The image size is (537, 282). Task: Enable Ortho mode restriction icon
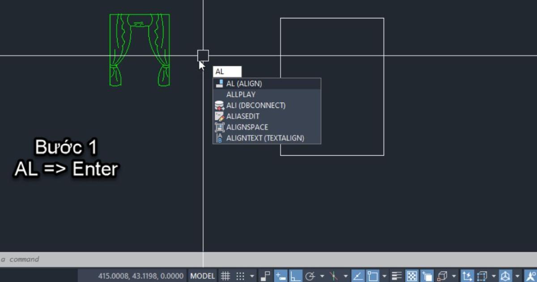[x=292, y=276]
